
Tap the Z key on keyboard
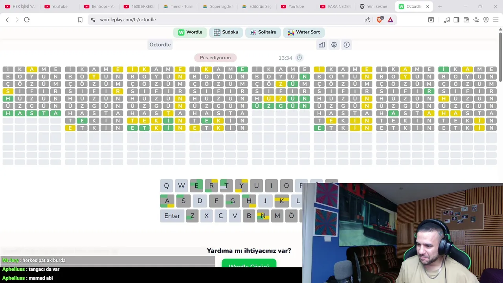(192, 216)
